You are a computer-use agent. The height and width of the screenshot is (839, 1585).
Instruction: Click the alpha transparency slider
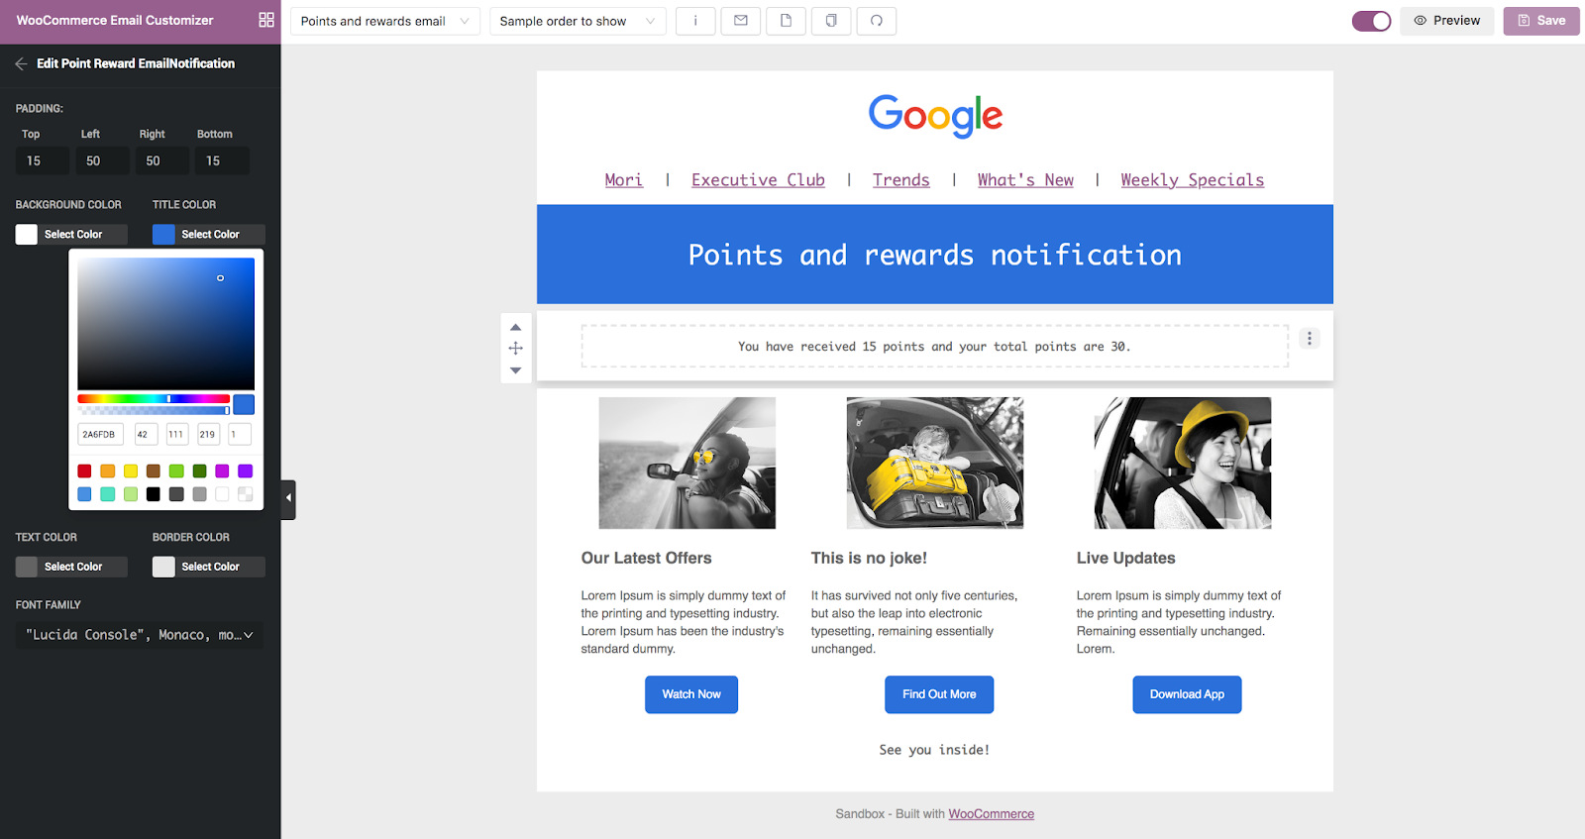pos(154,410)
